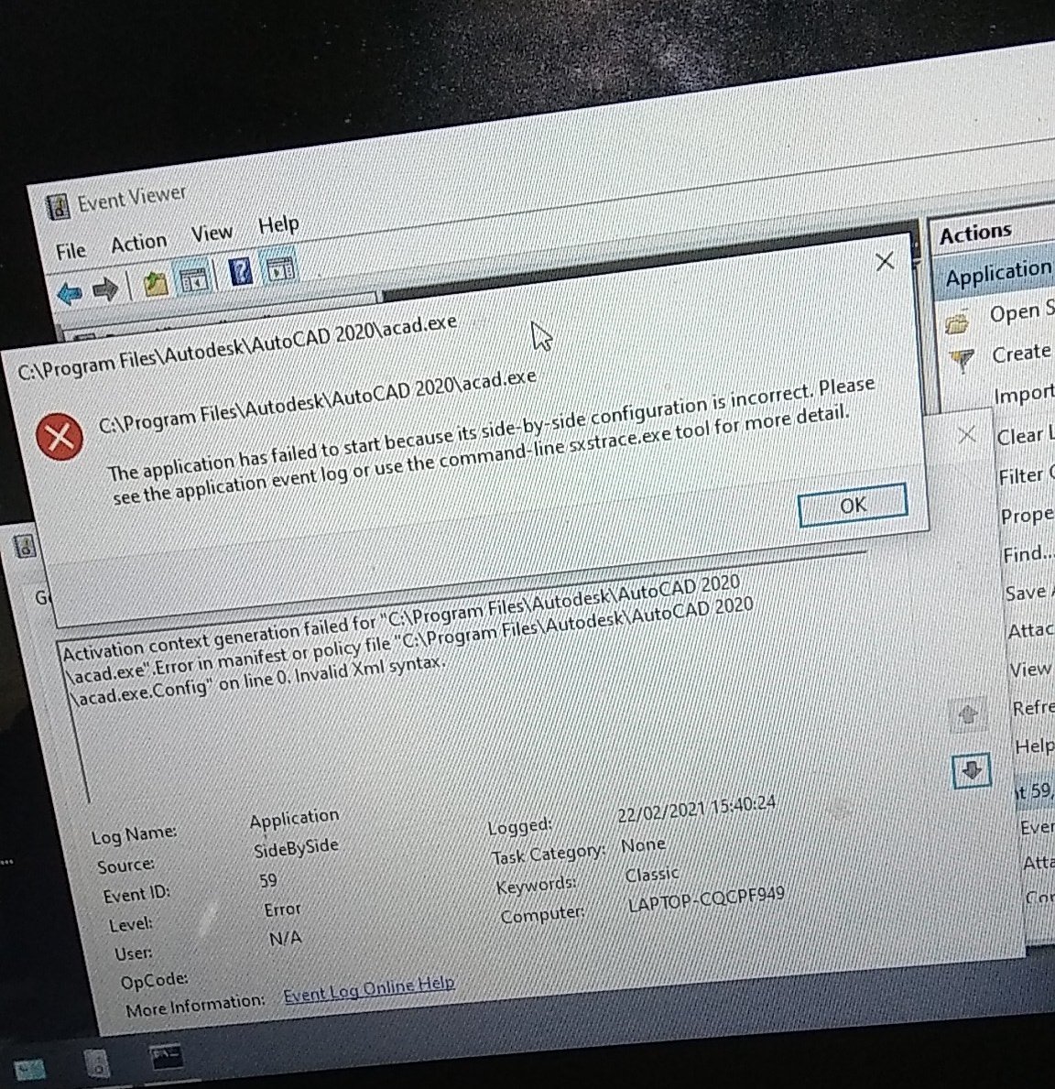Click the Forward arrow in Event Viewer toolbar

[x=105, y=289]
